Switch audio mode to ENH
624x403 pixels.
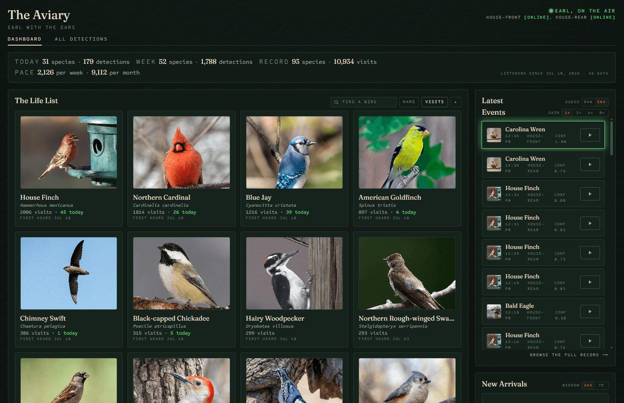(601, 102)
